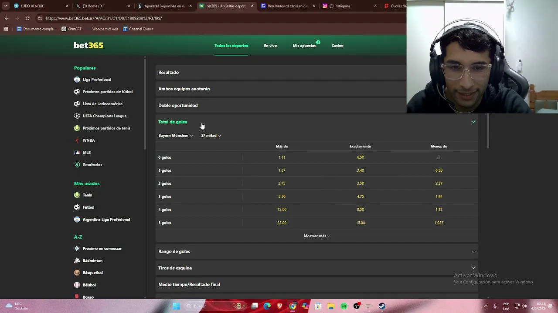Open the Documento bookmark in bookmarks bar
Image resolution: width=558 pixels, height=313 pixels.
pos(36,29)
